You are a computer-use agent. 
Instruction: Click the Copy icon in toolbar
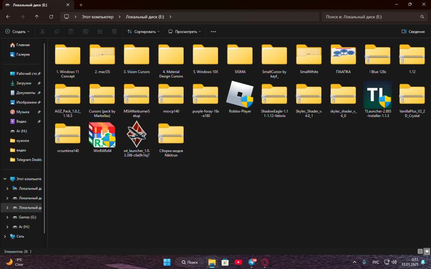click(57, 31)
